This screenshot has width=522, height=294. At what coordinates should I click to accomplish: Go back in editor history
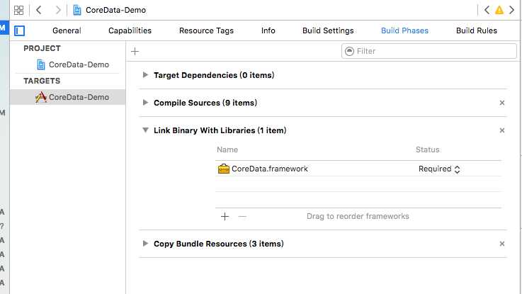[x=39, y=10]
